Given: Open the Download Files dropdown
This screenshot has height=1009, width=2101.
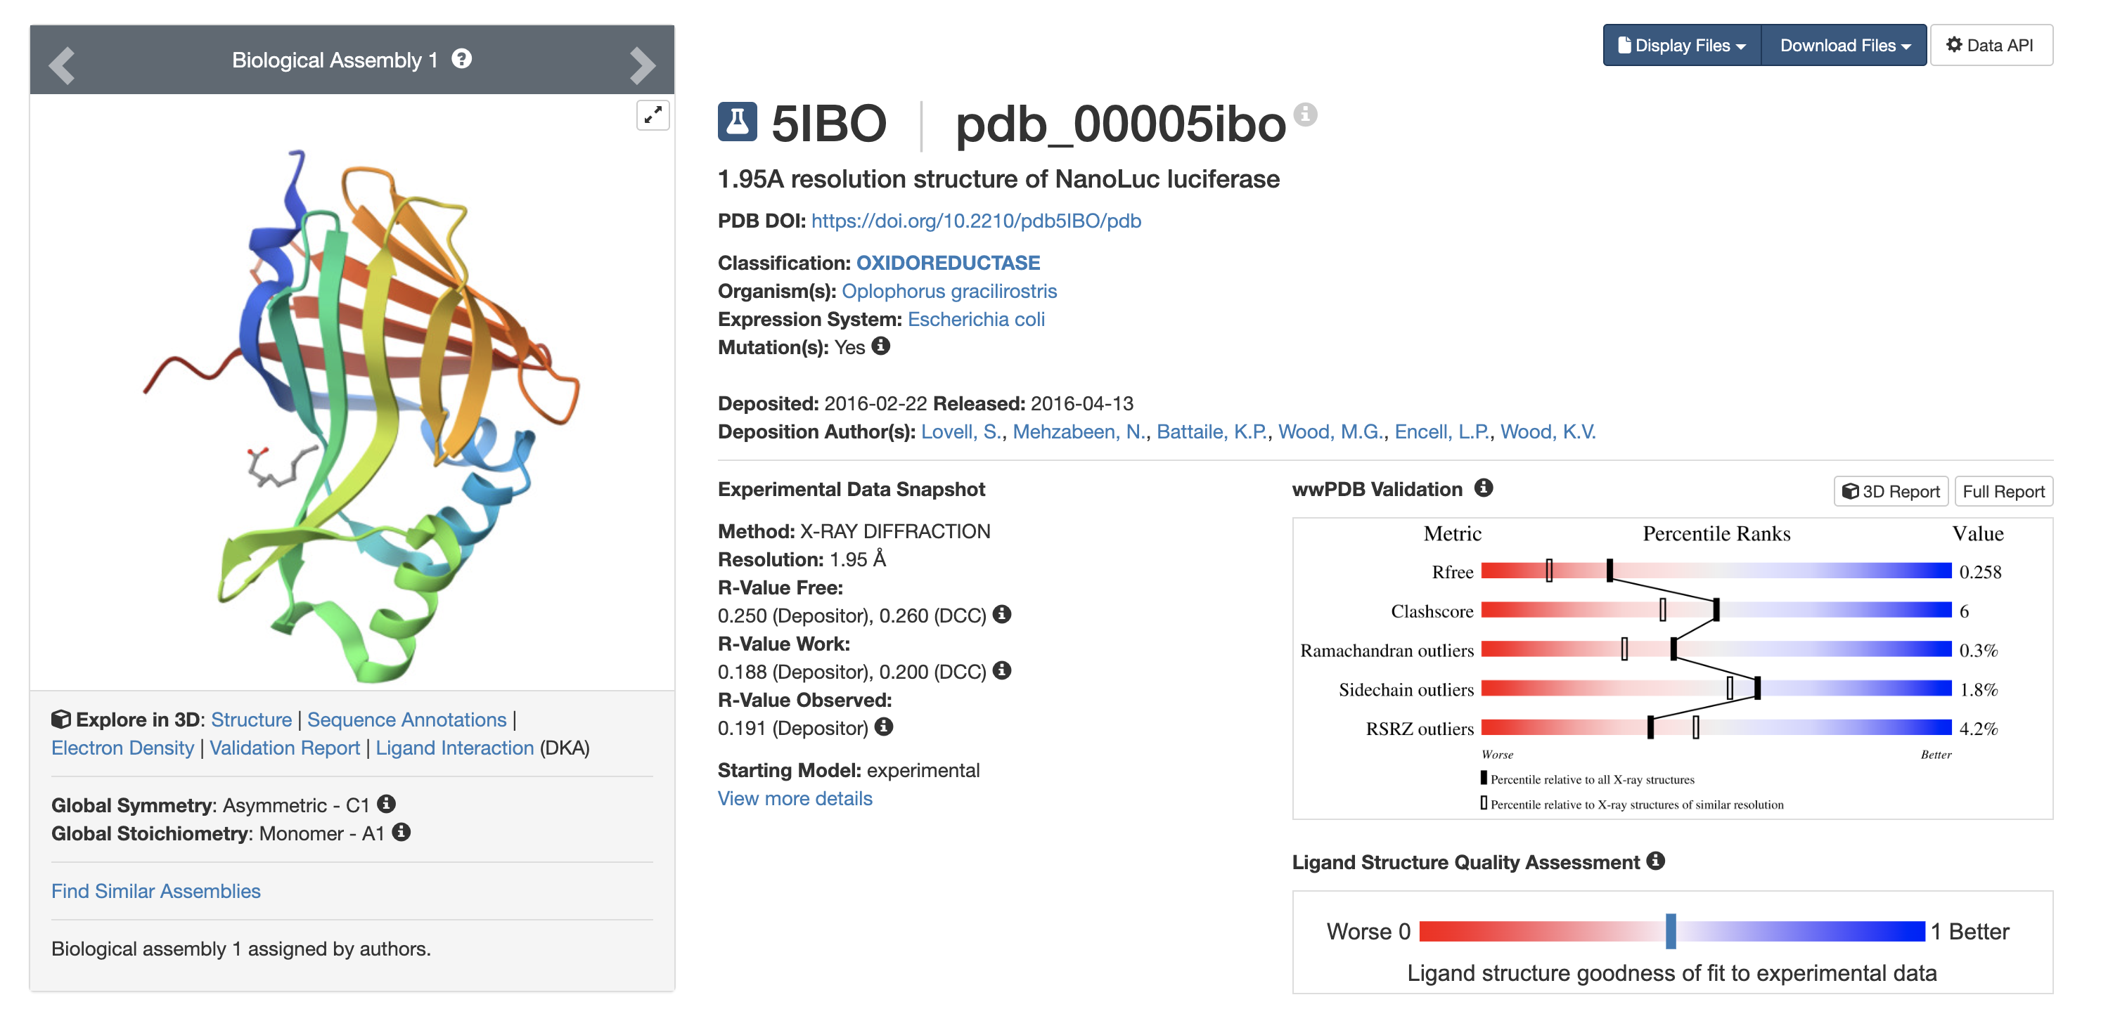Looking at the screenshot, I should pos(1844,46).
